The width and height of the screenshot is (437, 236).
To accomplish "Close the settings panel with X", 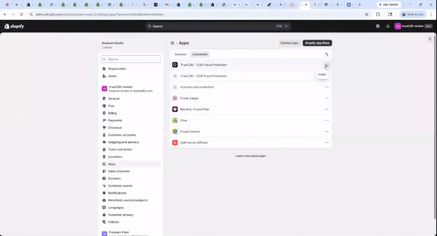I will click(x=430, y=39).
